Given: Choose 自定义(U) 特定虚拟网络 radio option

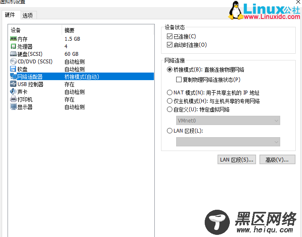Looking at the screenshot, I should [x=169, y=109].
